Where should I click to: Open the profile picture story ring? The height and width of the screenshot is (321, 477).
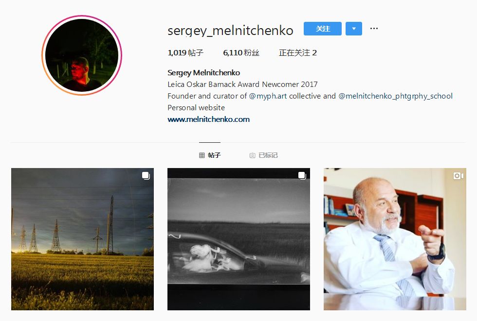pyautogui.click(x=82, y=55)
